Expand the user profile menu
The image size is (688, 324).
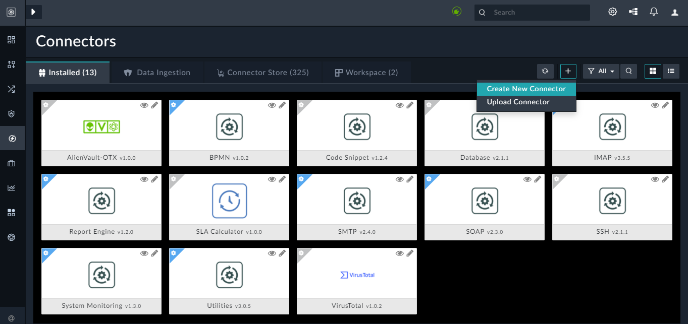click(674, 11)
